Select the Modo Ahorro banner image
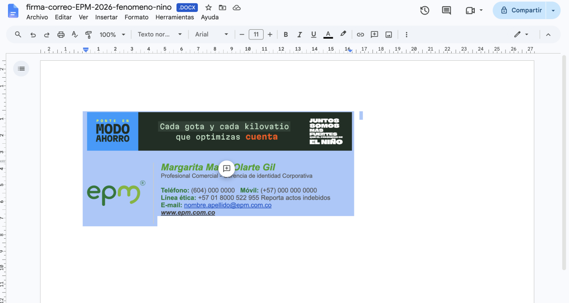 pyautogui.click(x=220, y=131)
